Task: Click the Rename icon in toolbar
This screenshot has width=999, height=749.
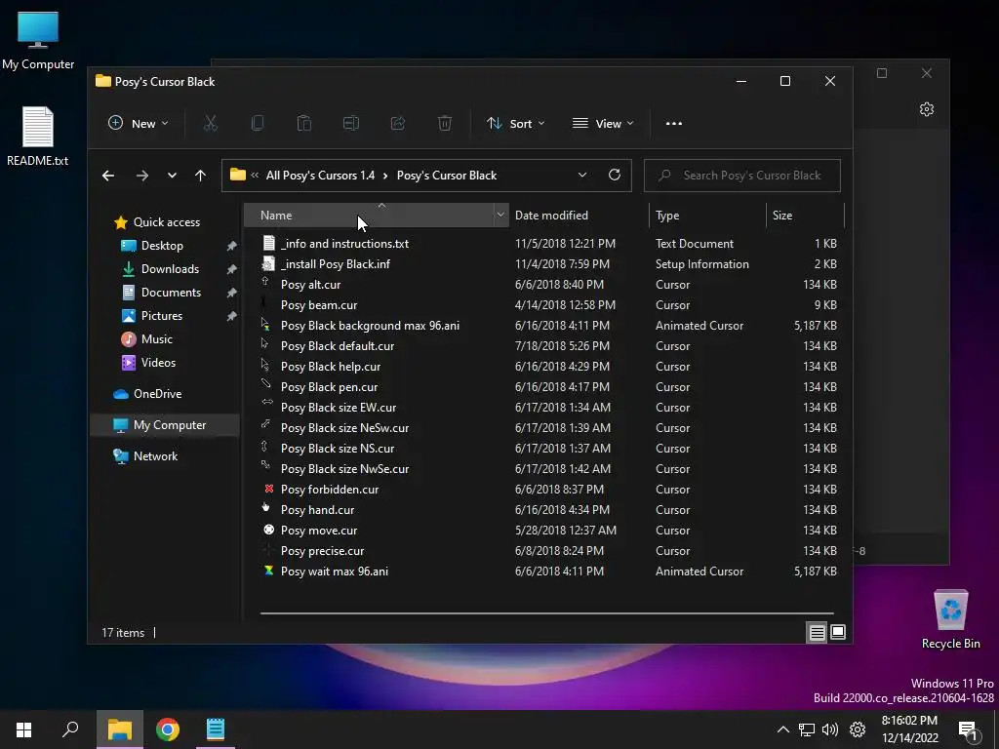Action: coord(351,124)
